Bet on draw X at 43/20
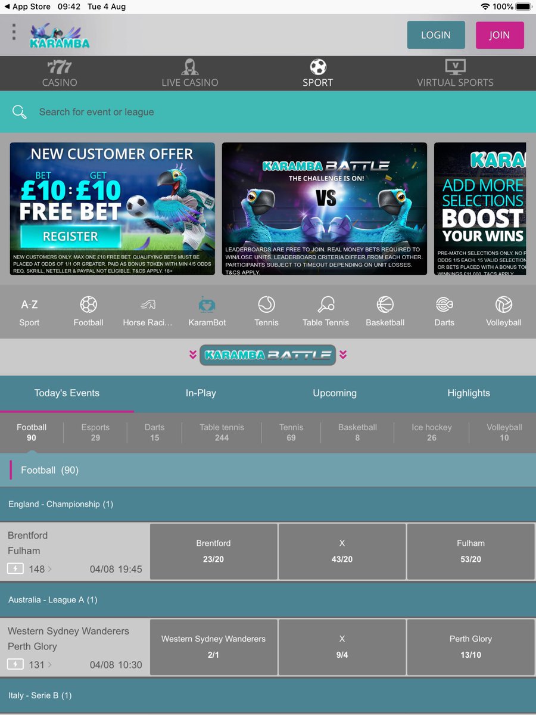 pyautogui.click(x=342, y=552)
